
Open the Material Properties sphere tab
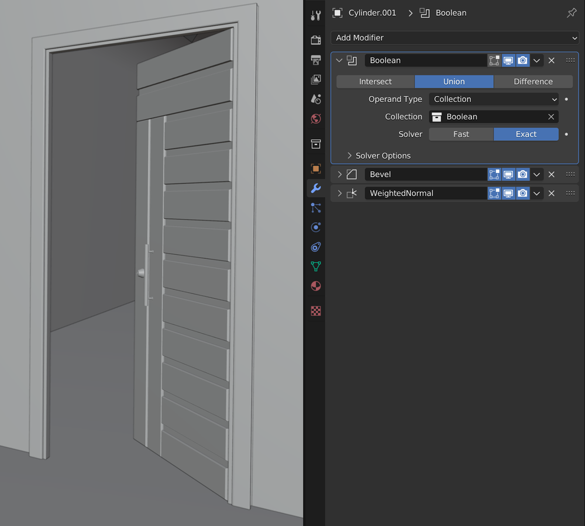pyautogui.click(x=315, y=286)
